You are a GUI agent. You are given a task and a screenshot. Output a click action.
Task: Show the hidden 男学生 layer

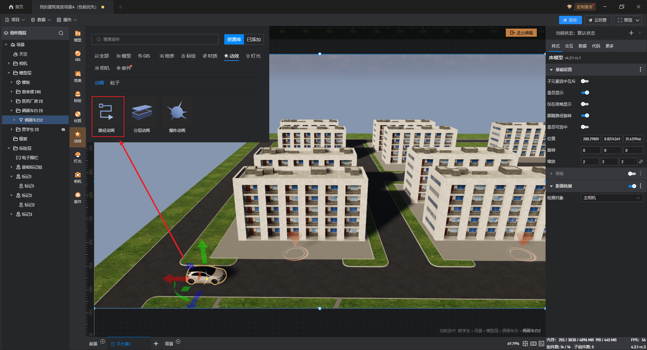63,130
